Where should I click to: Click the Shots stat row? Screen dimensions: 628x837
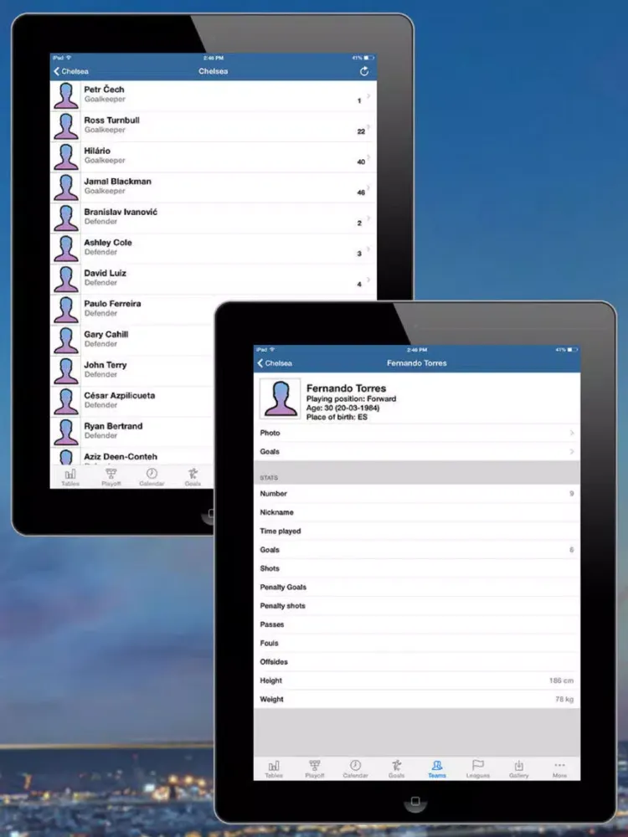click(x=416, y=568)
